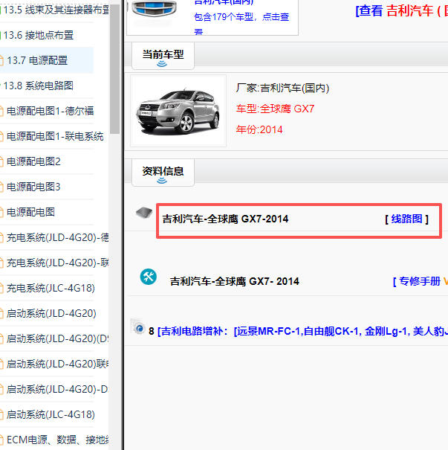Open 启动系统(JLD-4G20)(D entry

coord(58,338)
